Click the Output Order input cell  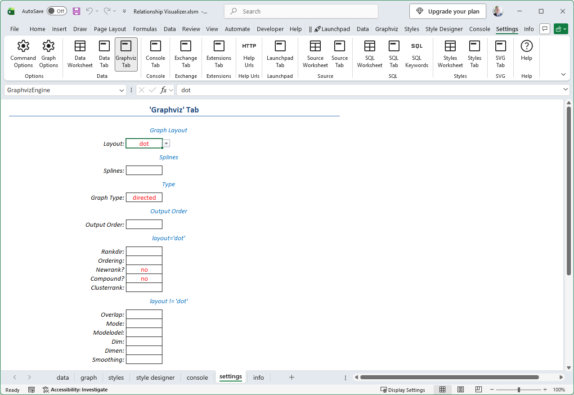click(x=144, y=224)
